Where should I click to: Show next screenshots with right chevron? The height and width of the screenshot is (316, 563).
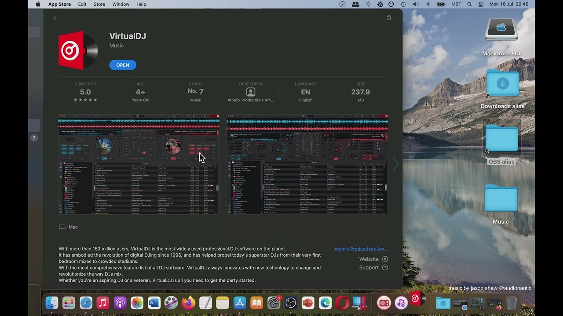[x=395, y=165]
